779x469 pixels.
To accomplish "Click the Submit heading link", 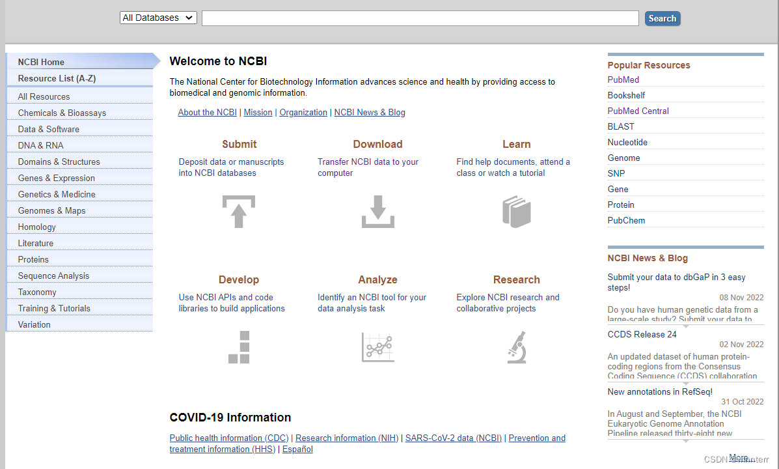I will coord(239,144).
